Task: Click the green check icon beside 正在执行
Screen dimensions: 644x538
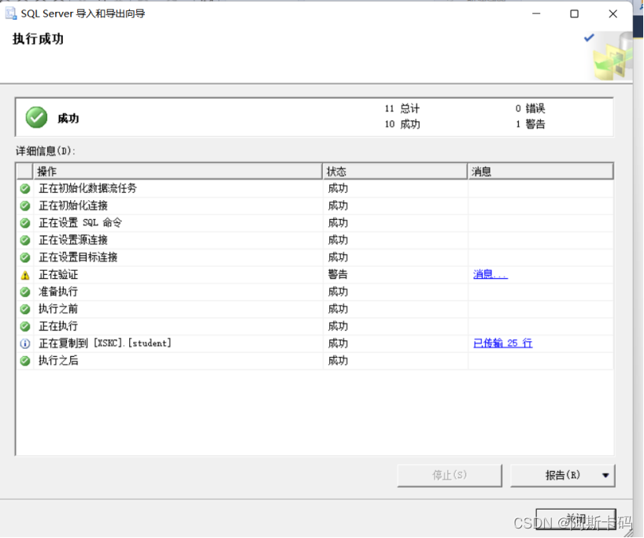Action: click(25, 327)
